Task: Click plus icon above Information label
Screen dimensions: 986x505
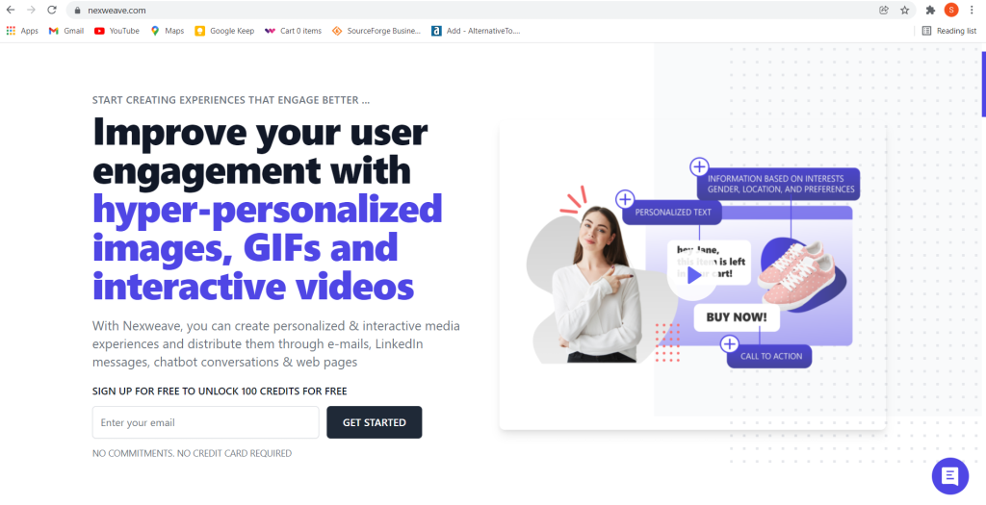Action: coord(699,166)
